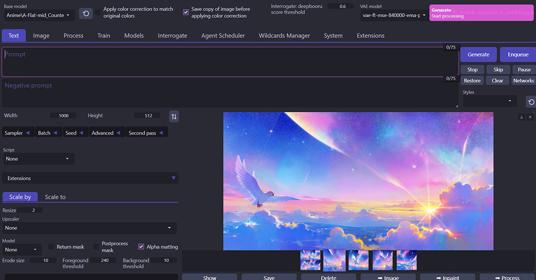Click the refresh icon beside Base model

click(86, 13)
